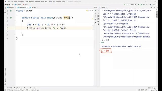Open the TODO tool window
The image size is (162, 91).
(x=10, y=88)
